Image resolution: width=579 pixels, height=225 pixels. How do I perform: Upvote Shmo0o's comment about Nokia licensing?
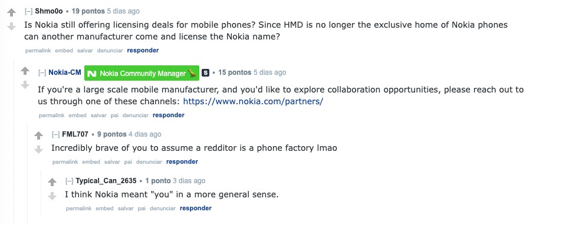pos(11,12)
